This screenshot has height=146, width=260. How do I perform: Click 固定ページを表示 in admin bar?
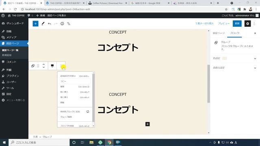click(x=57, y=15)
